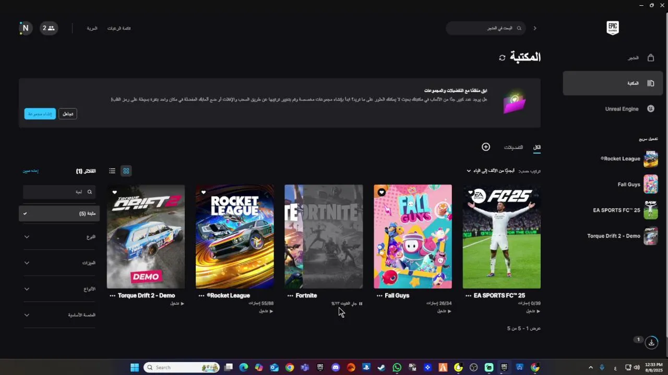The width and height of the screenshot is (668, 375).
Task: Open Discord from the taskbar
Action: (x=336, y=368)
